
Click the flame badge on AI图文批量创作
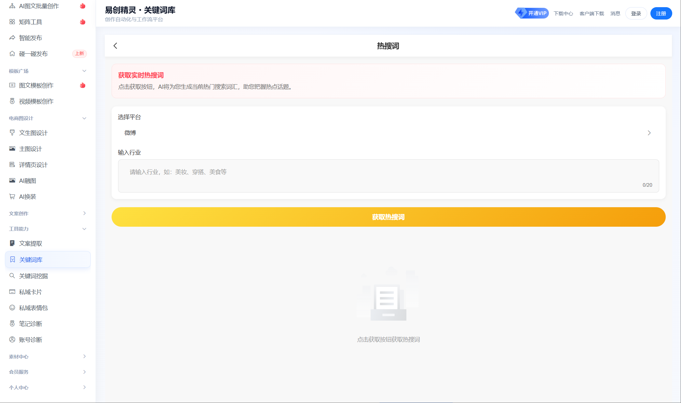point(83,6)
